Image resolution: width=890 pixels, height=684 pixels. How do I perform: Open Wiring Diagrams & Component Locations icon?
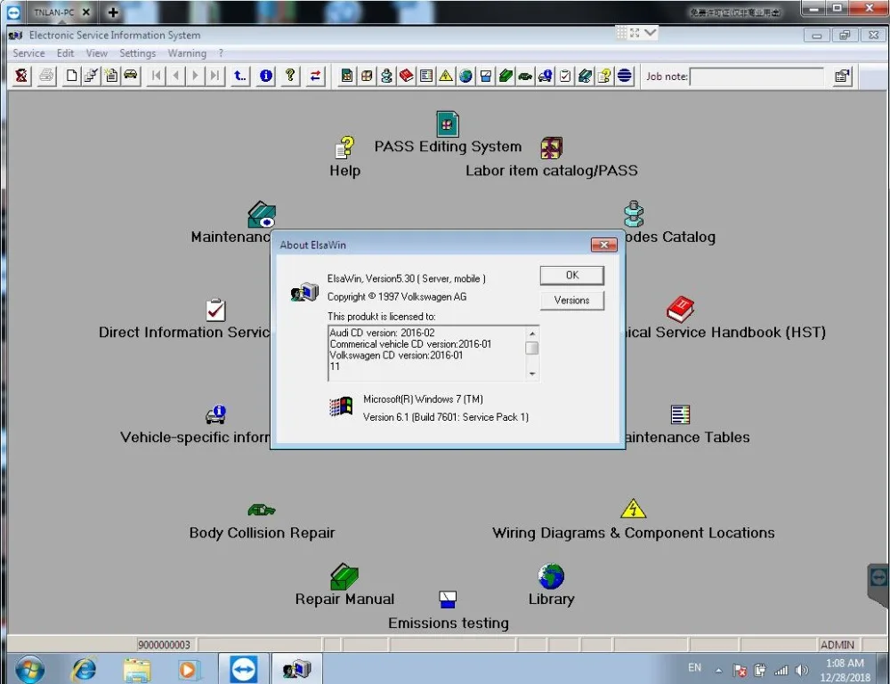point(633,509)
